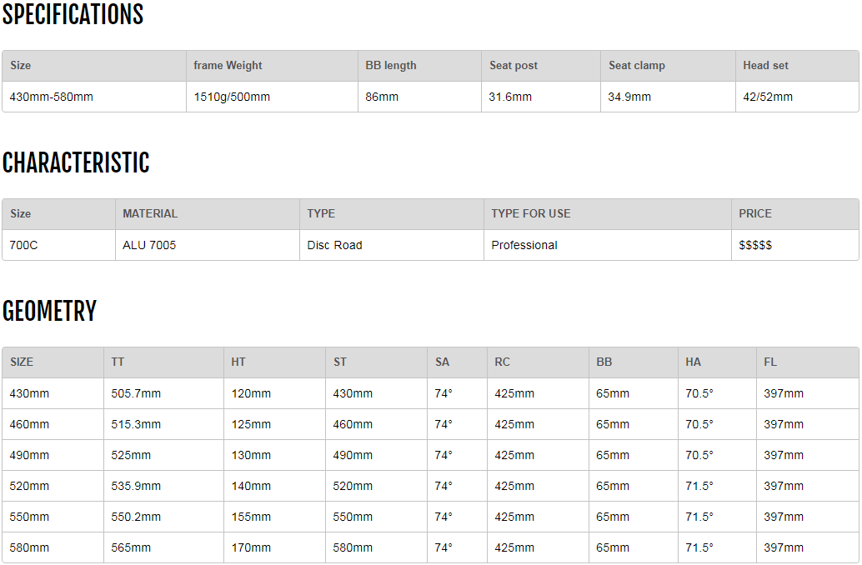
Task: Select the Professional cell
Action: coord(524,245)
